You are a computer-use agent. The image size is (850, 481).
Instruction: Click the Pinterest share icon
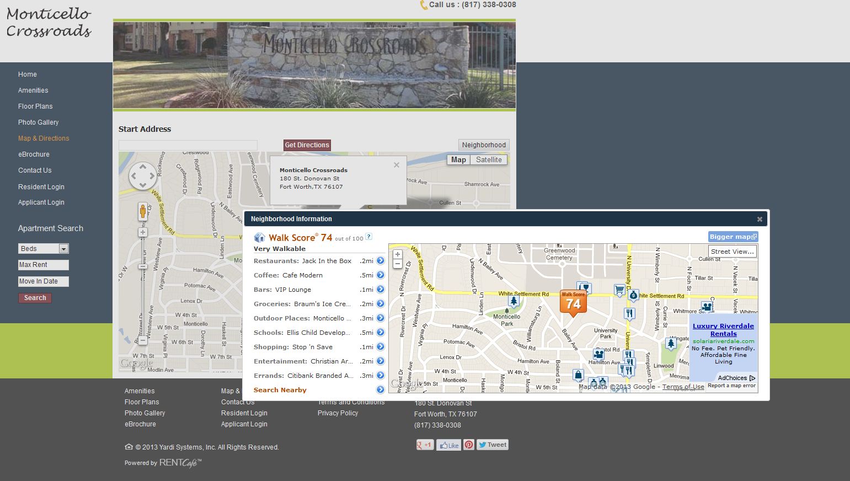point(469,445)
